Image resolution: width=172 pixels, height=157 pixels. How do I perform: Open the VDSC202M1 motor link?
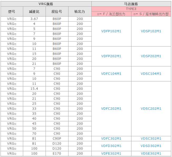(x=151, y=109)
